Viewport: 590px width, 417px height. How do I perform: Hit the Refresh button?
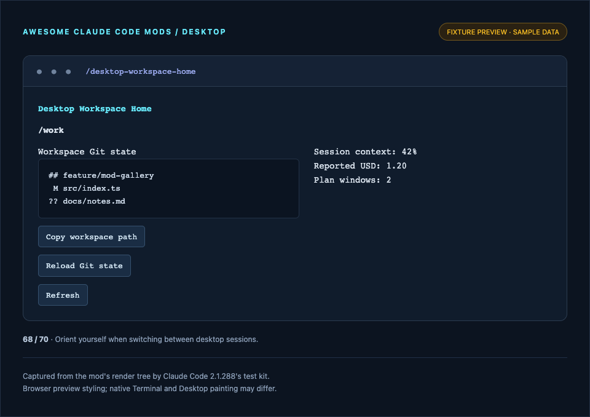[x=63, y=295]
